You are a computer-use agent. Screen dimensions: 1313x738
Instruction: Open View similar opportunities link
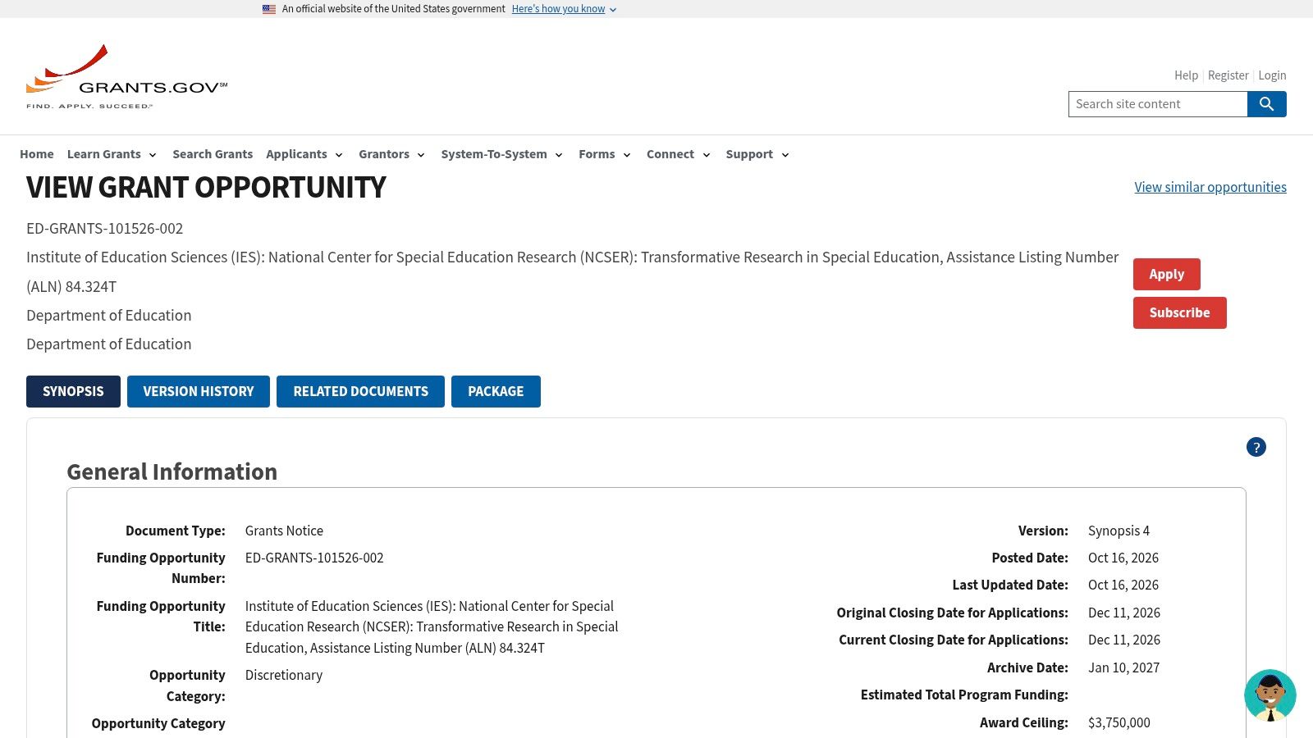pyautogui.click(x=1210, y=187)
